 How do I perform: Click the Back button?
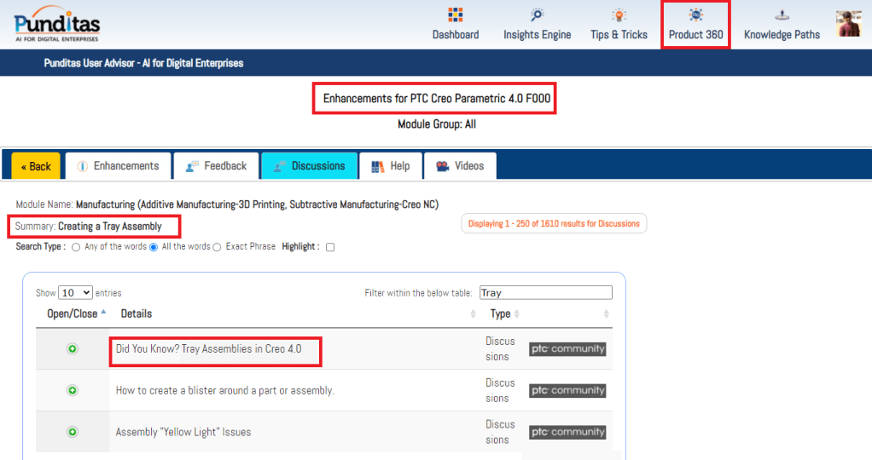click(x=36, y=166)
